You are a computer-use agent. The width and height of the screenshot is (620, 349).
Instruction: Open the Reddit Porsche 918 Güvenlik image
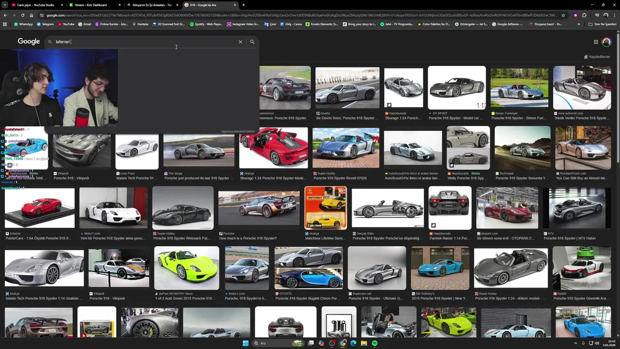pos(582,268)
